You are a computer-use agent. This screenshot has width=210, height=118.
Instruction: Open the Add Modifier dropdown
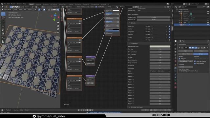click(x=193, y=44)
